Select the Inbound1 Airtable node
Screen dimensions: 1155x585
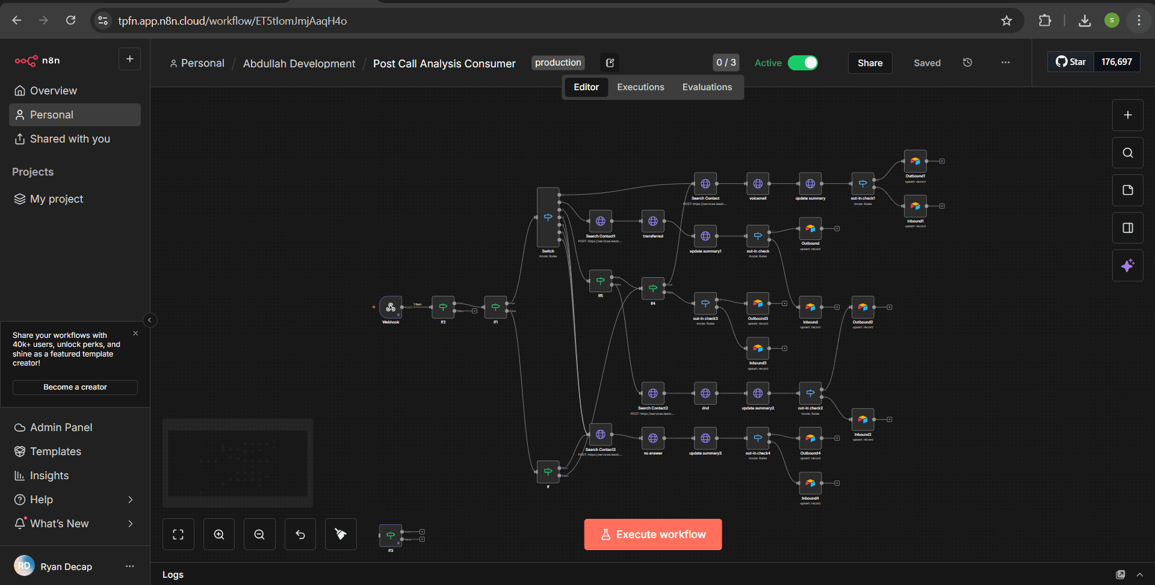915,206
